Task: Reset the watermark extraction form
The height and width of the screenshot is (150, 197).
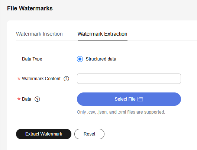Action: (x=89, y=134)
